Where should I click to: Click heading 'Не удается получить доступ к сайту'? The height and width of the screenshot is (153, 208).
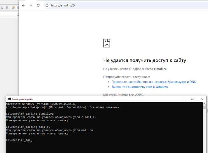click(x=145, y=60)
